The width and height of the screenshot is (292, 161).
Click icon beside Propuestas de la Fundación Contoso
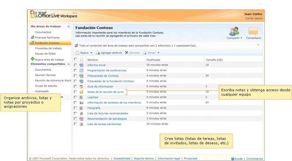(81, 81)
